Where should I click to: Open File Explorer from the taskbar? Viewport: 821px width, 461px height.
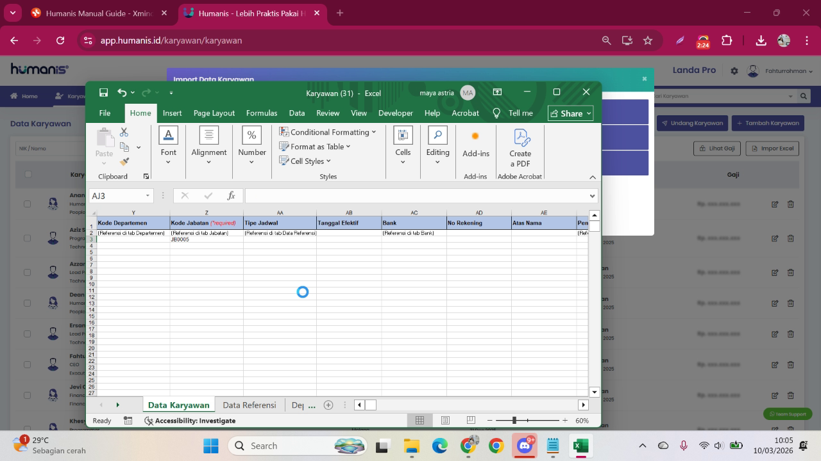[411, 446]
